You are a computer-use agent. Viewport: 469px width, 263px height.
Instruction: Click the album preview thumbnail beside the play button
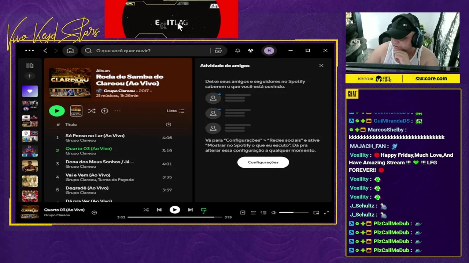(x=76, y=111)
